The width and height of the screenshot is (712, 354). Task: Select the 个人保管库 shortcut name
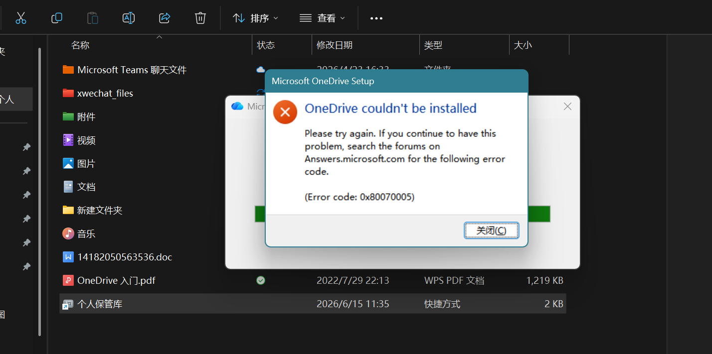coord(100,304)
